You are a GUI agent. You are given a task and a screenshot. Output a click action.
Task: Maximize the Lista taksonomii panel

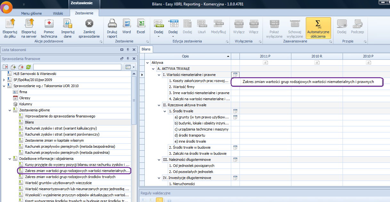point(122,50)
